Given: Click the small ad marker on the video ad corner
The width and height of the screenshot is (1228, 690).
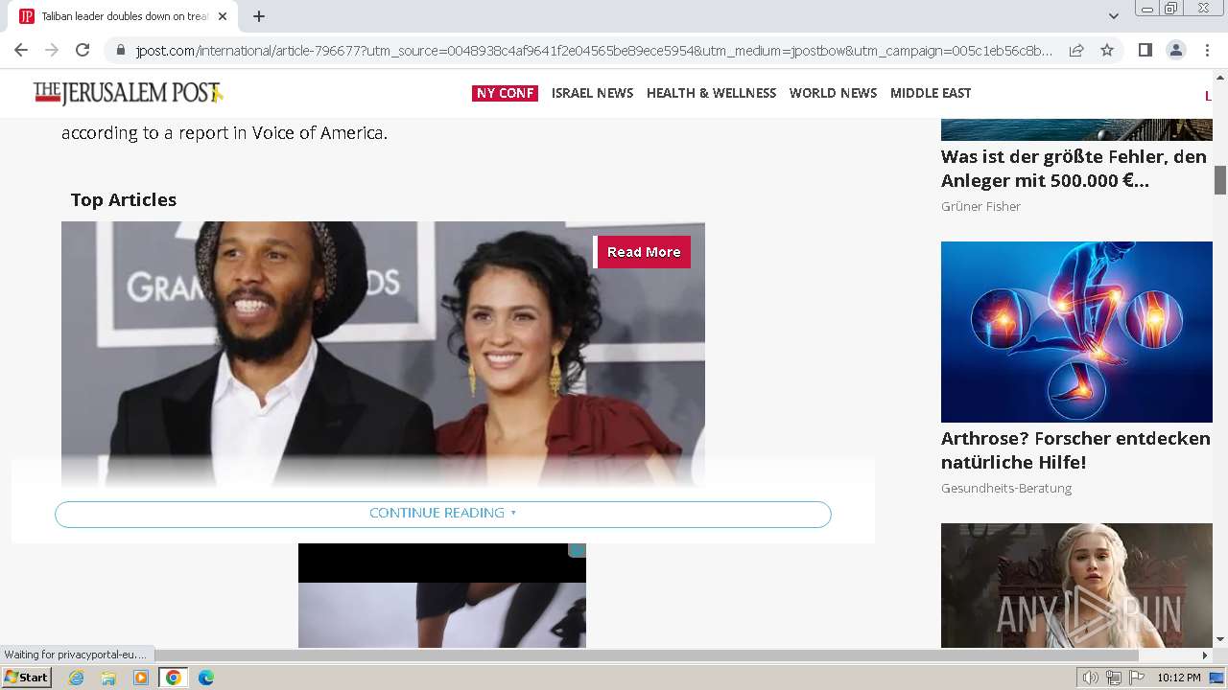Looking at the screenshot, I should (577, 550).
